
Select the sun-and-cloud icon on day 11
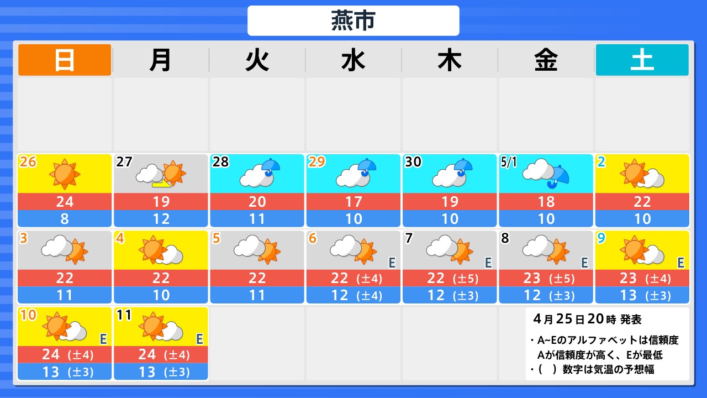[x=161, y=327]
